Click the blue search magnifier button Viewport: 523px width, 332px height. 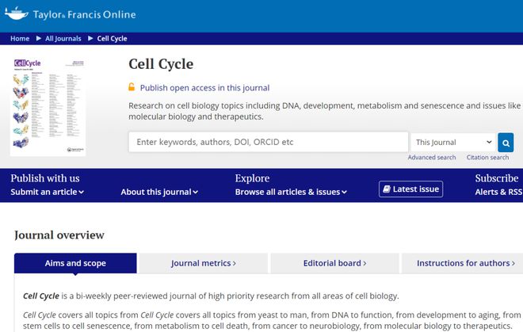506,143
